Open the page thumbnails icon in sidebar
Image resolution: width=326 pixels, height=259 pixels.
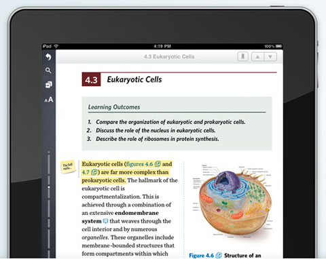pos(49,85)
